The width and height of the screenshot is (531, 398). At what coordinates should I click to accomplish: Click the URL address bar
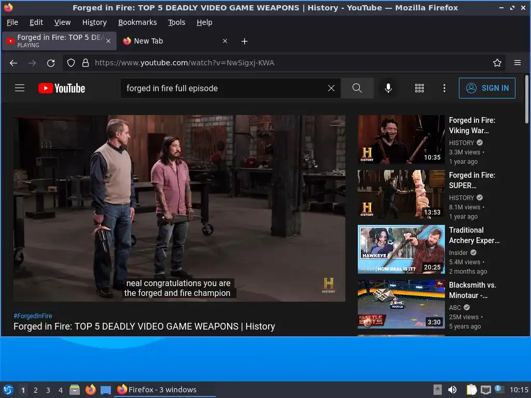(285, 63)
